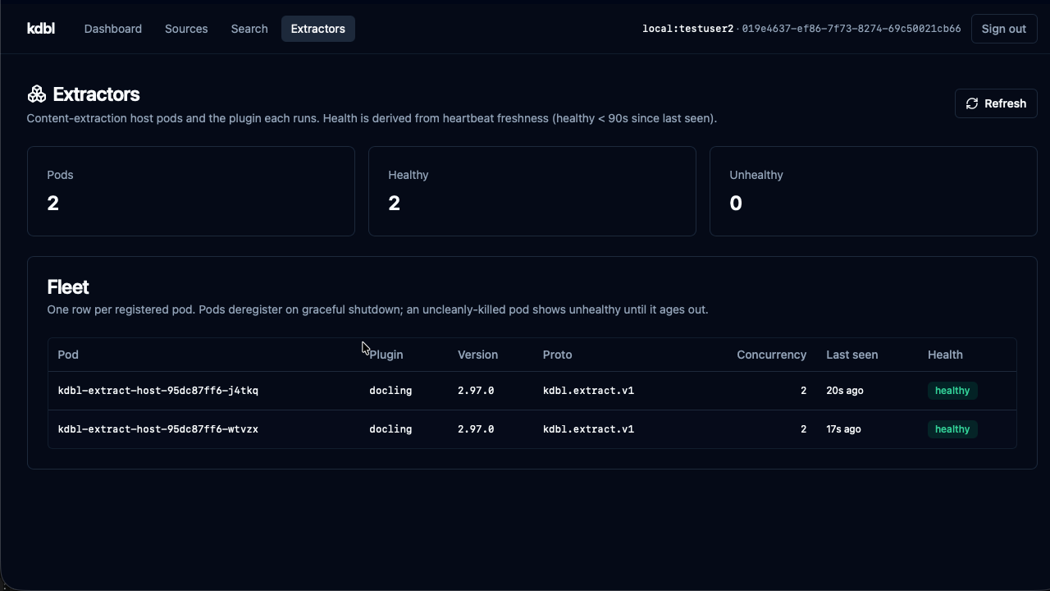Click the 20s ago last seen value
The image size is (1050, 591).
(x=844, y=391)
